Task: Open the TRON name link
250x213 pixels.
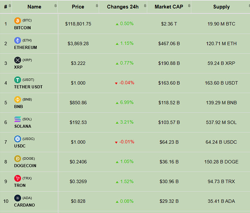Action: (20, 185)
